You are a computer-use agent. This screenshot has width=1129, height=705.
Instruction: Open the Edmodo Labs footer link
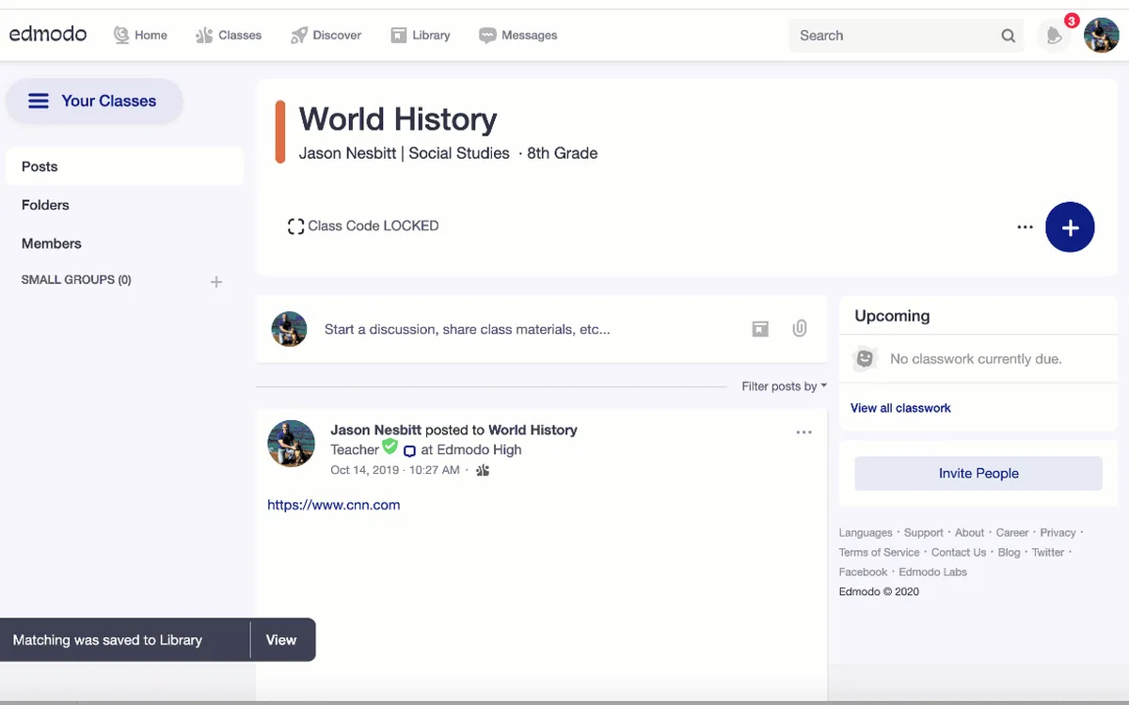pos(932,572)
